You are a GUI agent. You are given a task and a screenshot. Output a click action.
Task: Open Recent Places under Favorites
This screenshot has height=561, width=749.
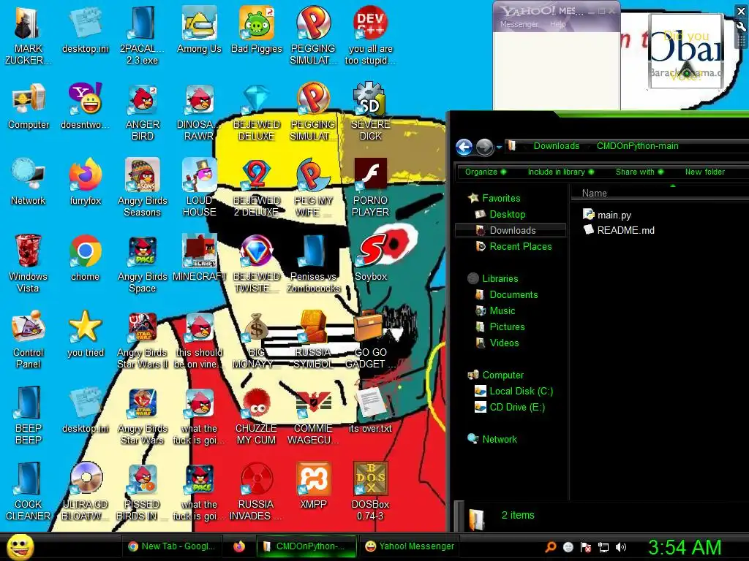point(513,246)
